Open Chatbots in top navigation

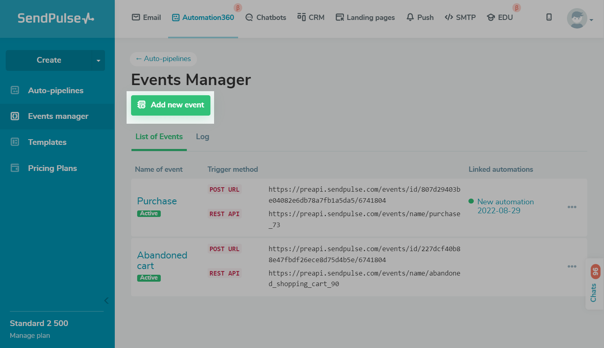(x=266, y=18)
